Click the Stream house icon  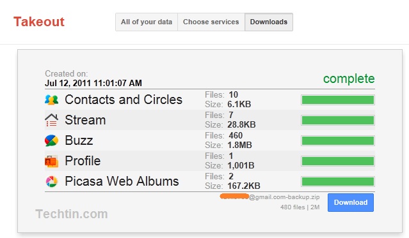pos(51,120)
